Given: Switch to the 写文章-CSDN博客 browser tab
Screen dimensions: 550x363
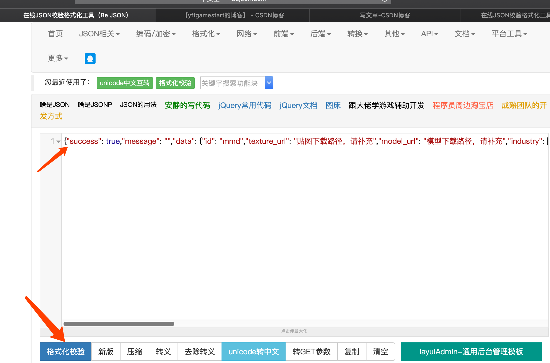Looking at the screenshot, I should pyautogui.click(x=385, y=15).
